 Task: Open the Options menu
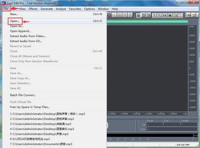pyautogui.click(x=89, y=9)
